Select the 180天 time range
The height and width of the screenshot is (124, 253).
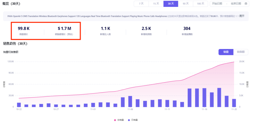click(201, 4)
